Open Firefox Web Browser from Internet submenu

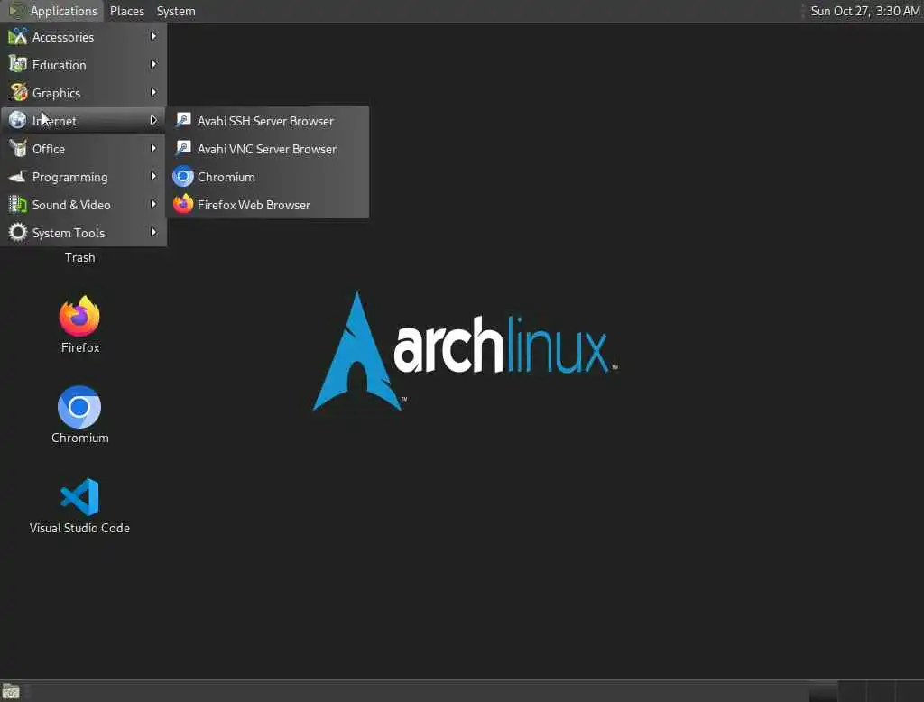[x=267, y=205]
